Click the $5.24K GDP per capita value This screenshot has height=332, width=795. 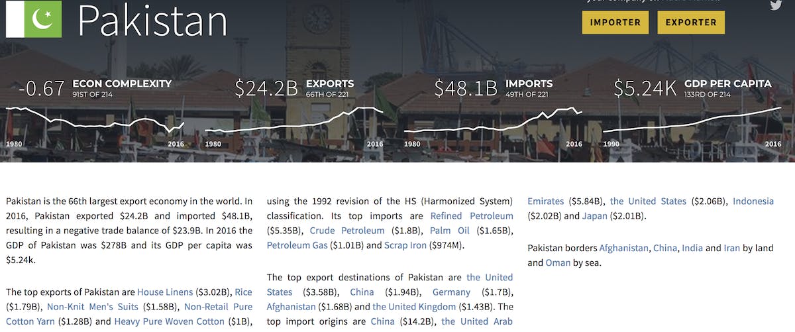645,88
